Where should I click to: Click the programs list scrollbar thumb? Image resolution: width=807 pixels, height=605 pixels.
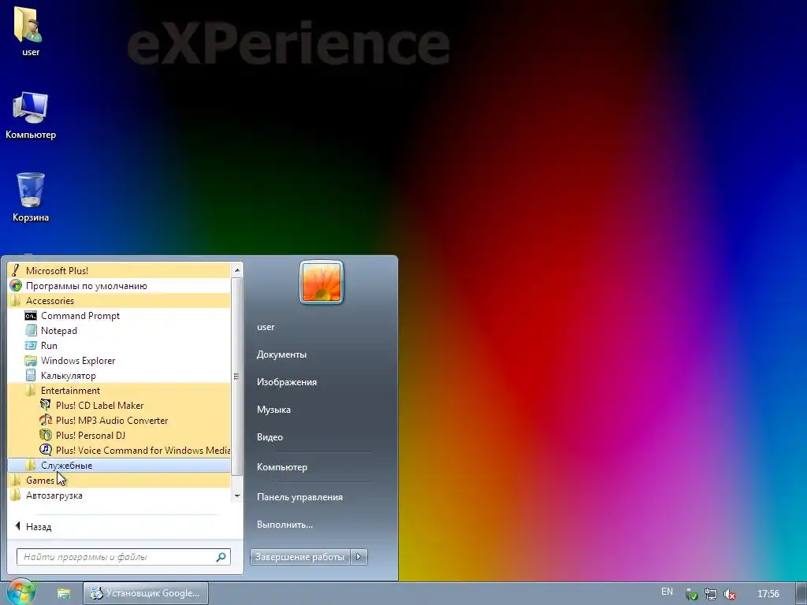(x=236, y=376)
